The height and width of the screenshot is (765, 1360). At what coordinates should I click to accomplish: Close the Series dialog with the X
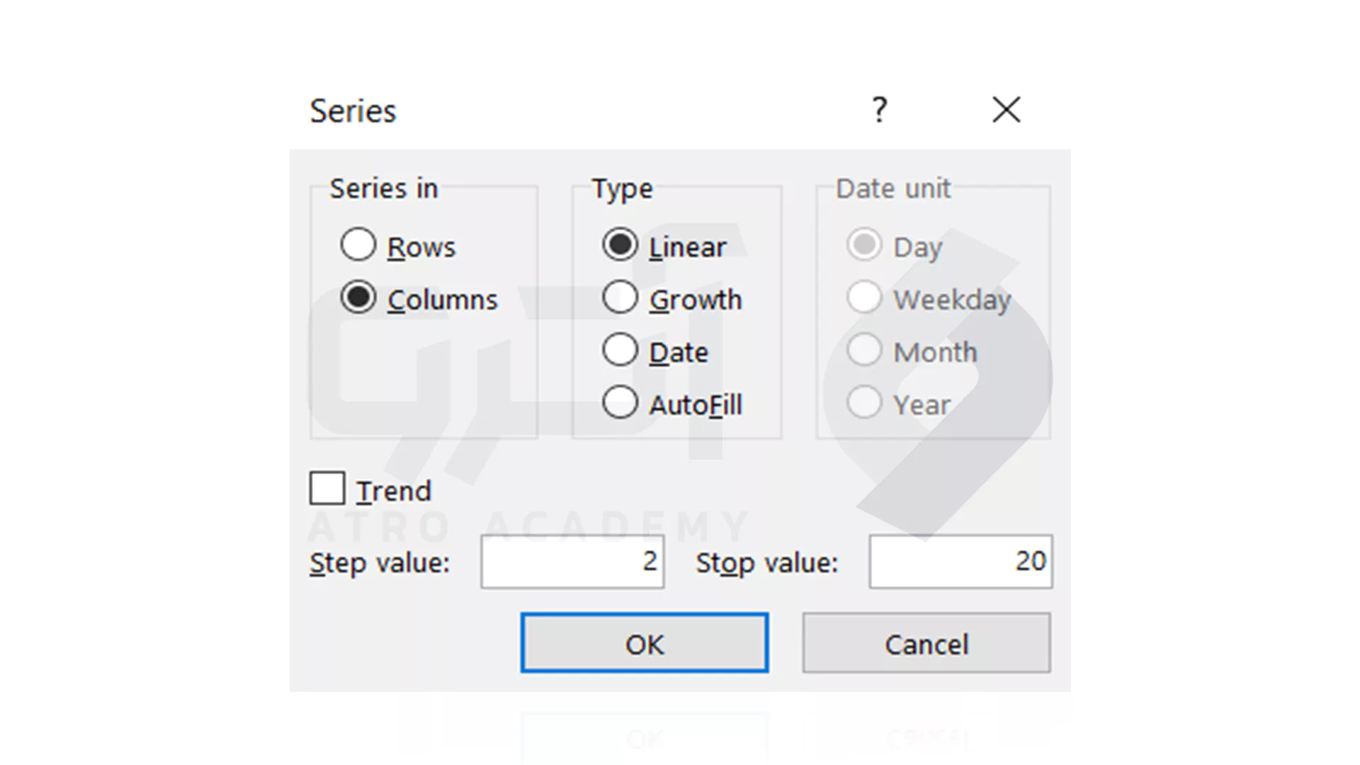1006,110
